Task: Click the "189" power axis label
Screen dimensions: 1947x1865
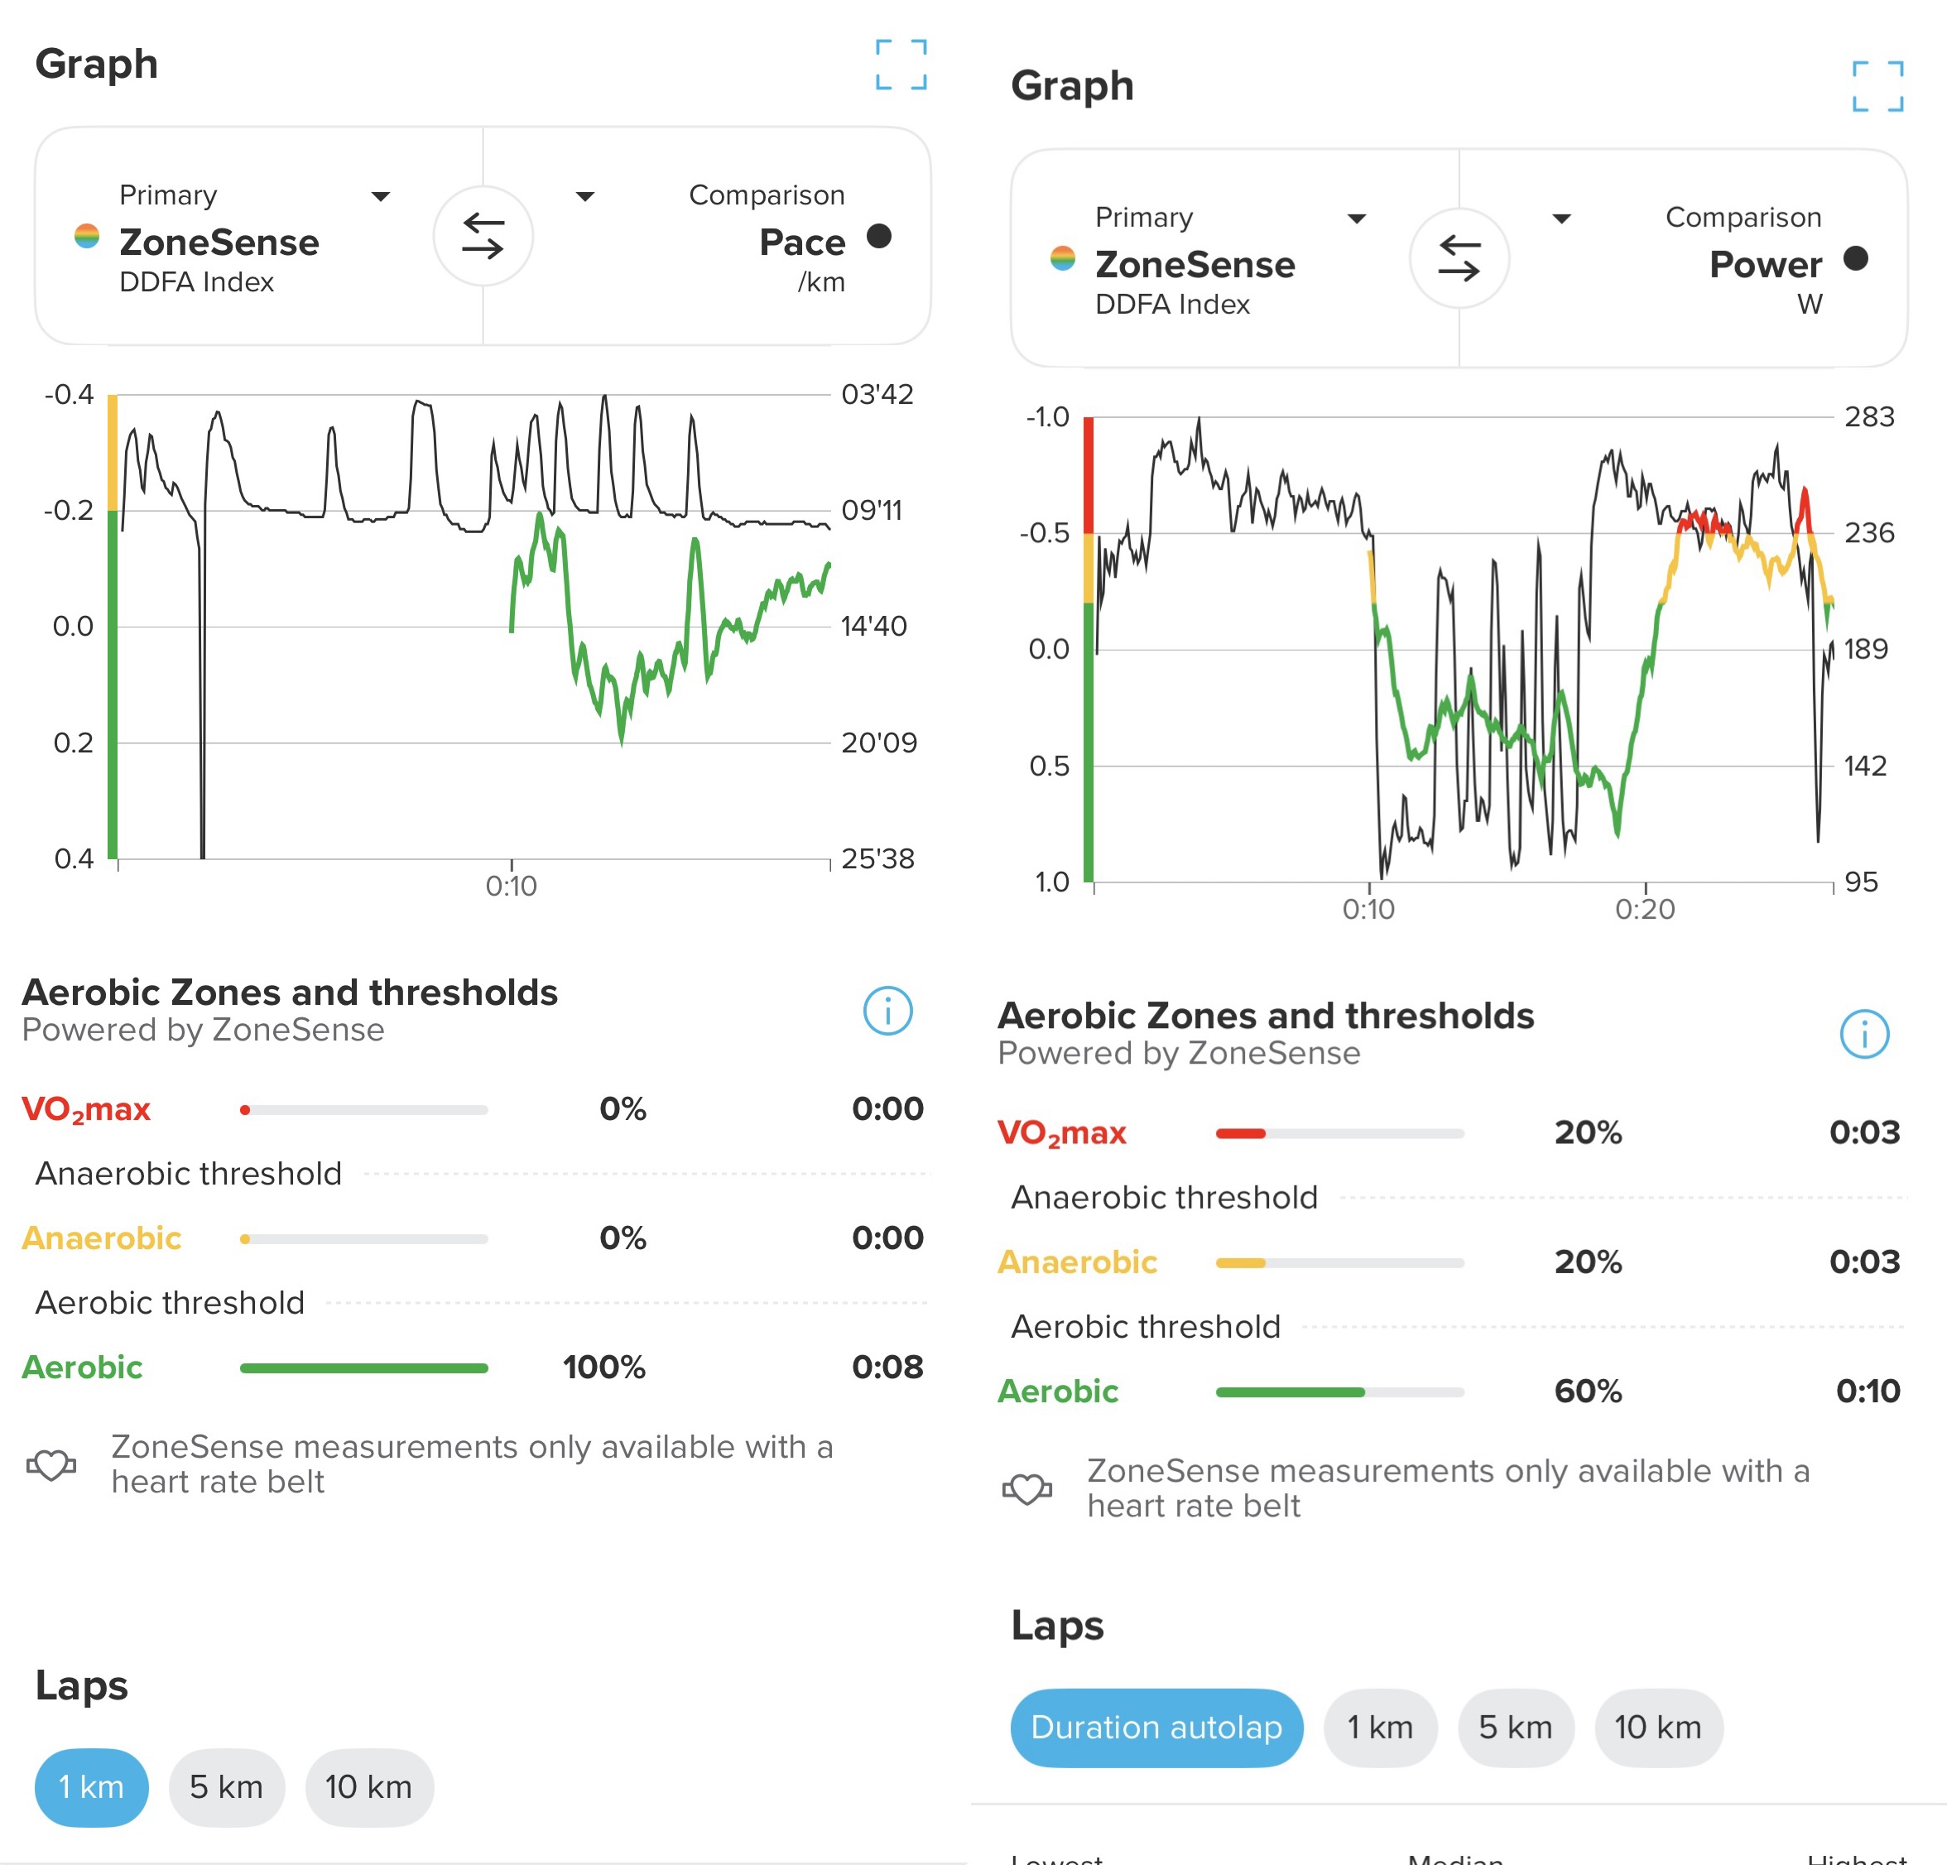Action: (1866, 650)
